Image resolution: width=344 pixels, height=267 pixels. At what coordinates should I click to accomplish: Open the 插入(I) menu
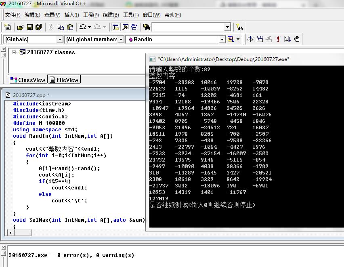tap(71, 15)
